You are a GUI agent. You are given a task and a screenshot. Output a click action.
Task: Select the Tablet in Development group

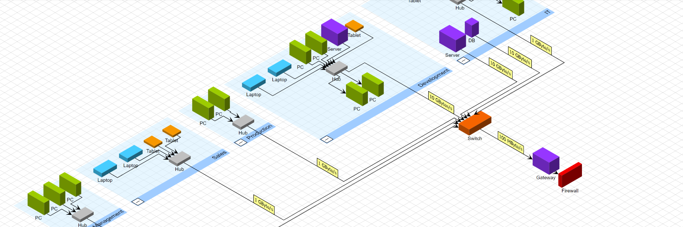(x=354, y=26)
